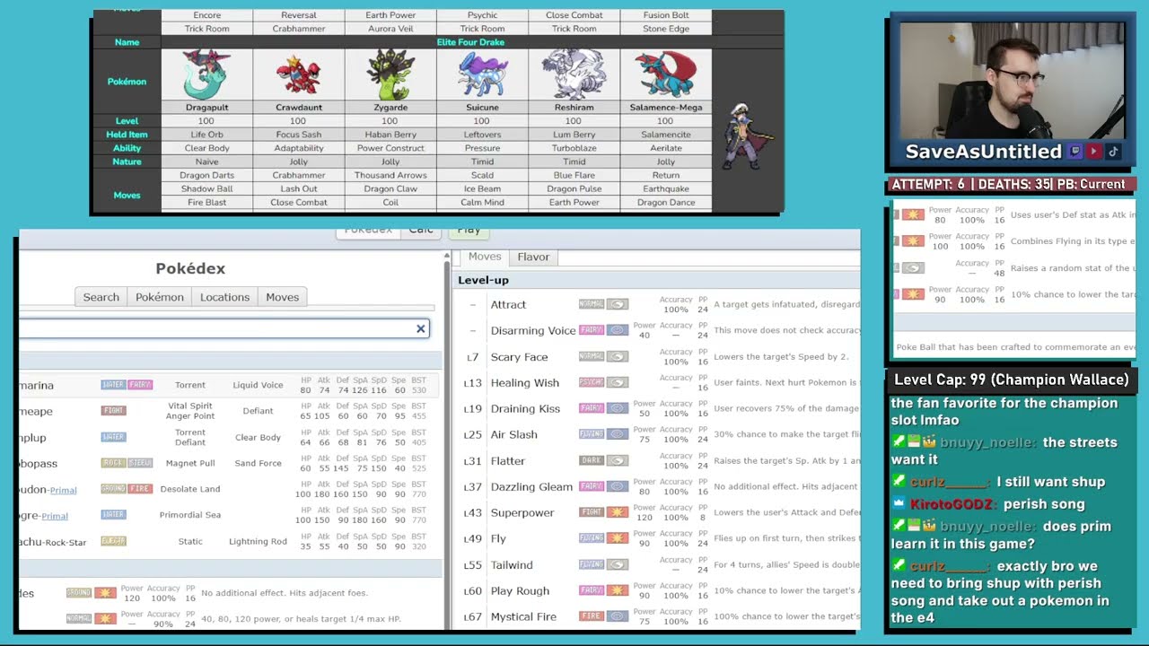Click the TikTok icon next to SaveAsUntitled
1149x646 pixels.
pos(1113,152)
